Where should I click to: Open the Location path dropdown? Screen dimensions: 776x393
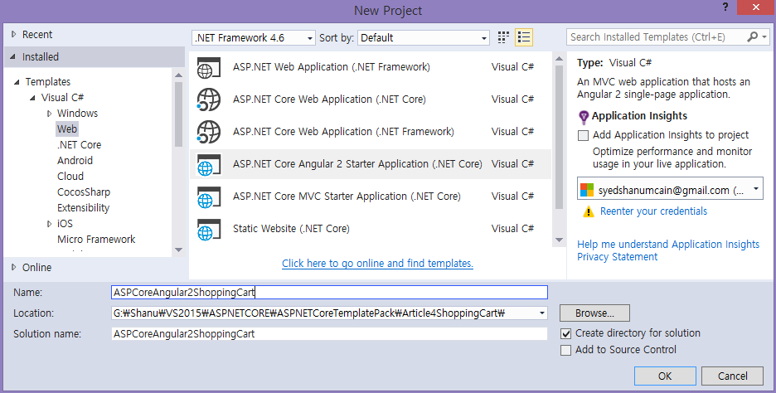[x=542, y=313]
